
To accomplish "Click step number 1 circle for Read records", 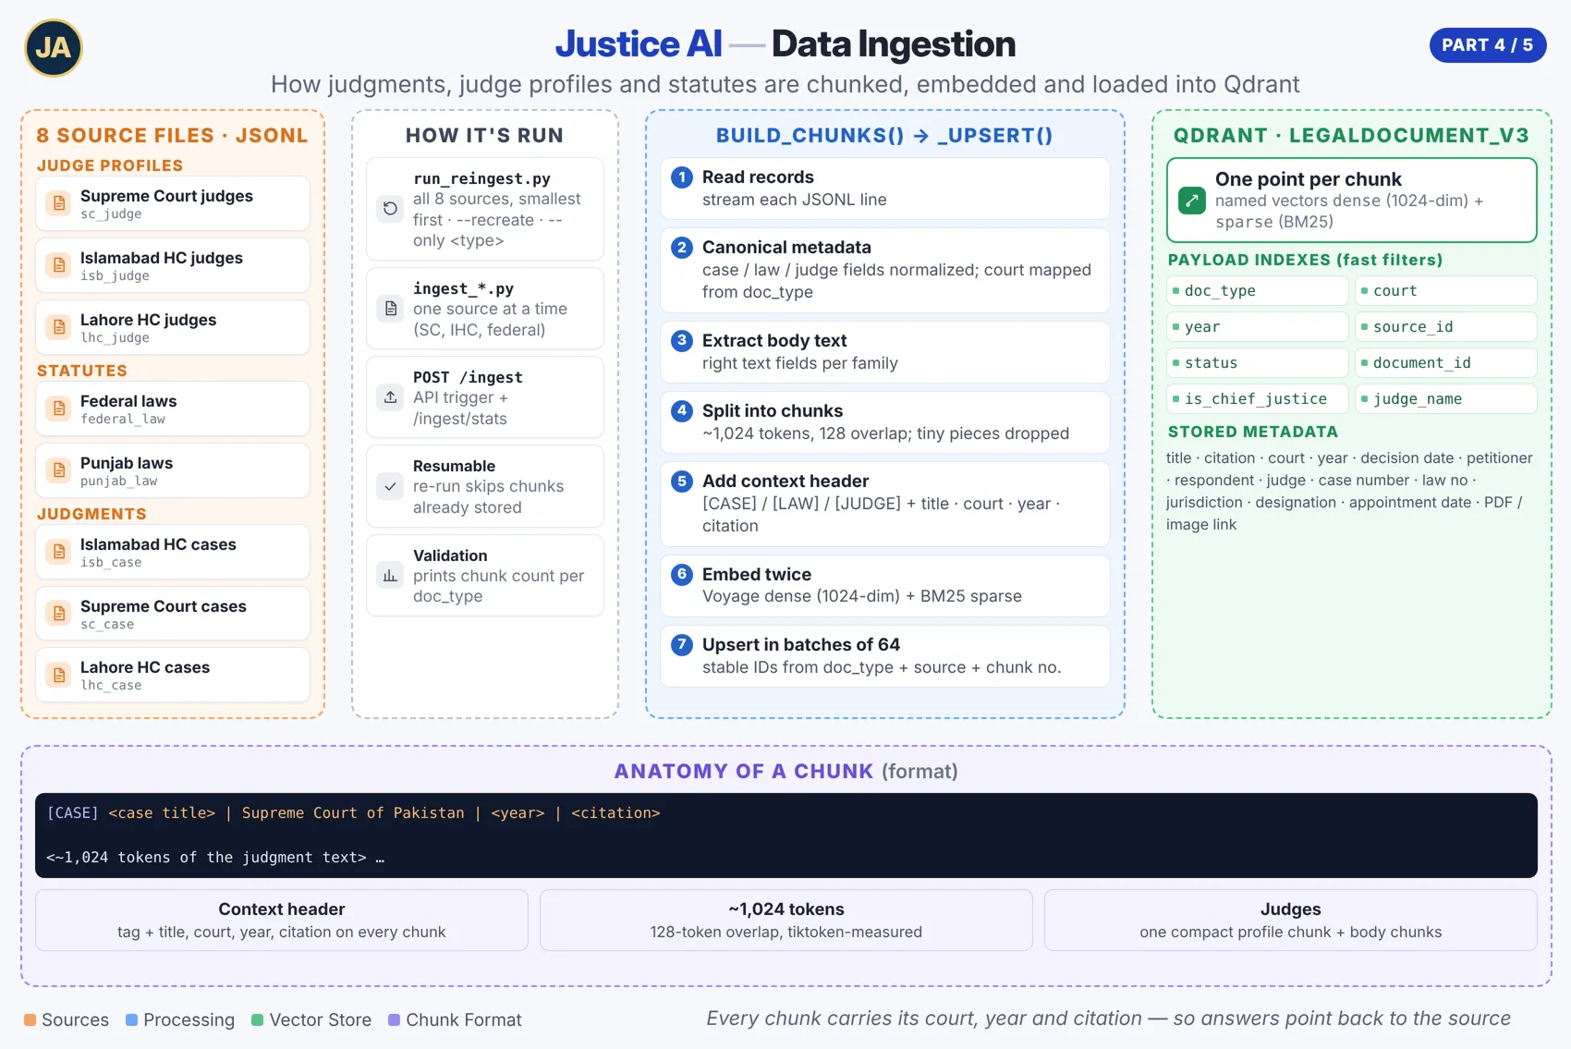I will pyautogui.click(x=682, y=177).
